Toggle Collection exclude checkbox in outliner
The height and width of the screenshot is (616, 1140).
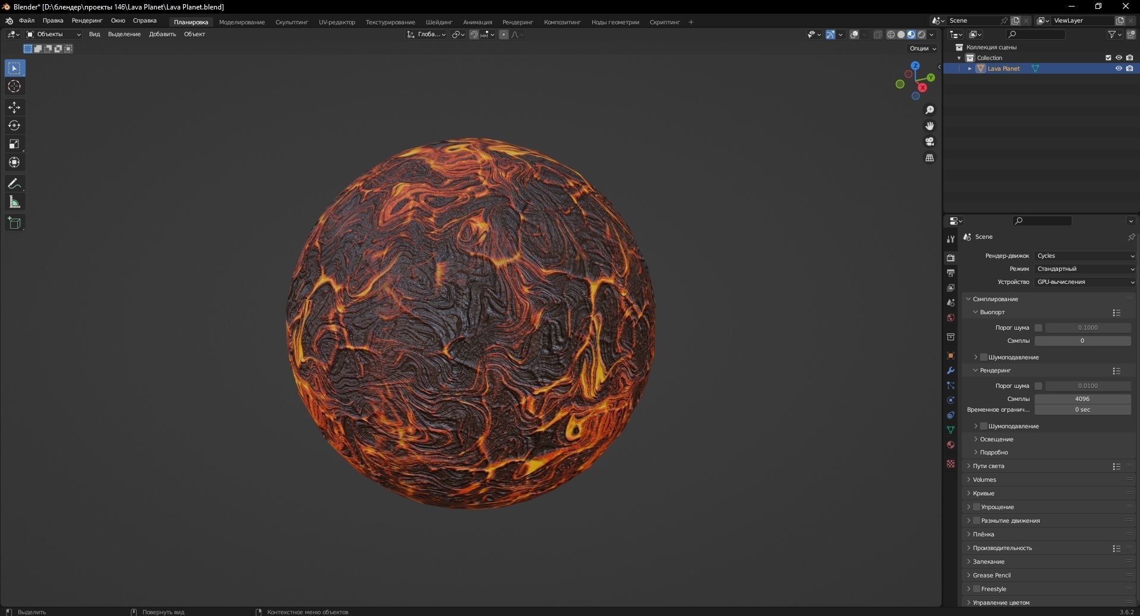[1108, 58]
